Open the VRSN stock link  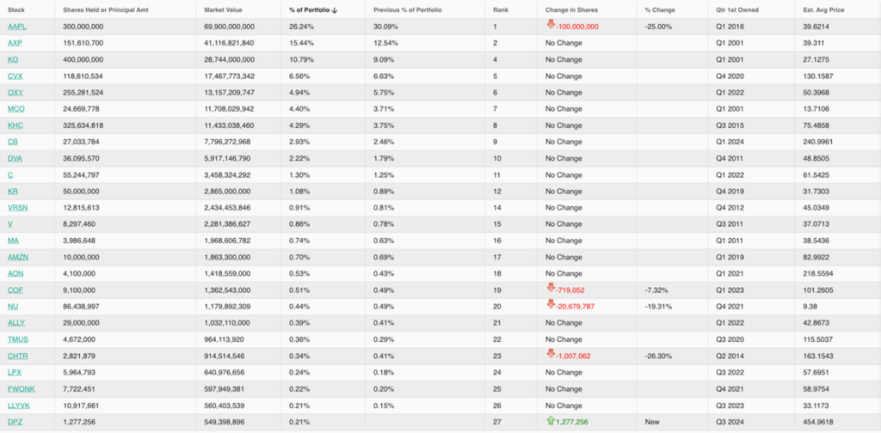click(18, 207)
